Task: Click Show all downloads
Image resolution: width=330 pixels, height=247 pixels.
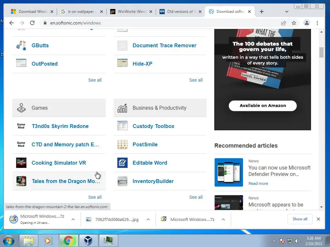Action: click(300, 219)
